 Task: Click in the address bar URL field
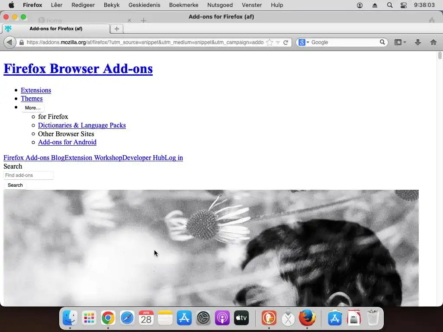[x=144, y=42]
